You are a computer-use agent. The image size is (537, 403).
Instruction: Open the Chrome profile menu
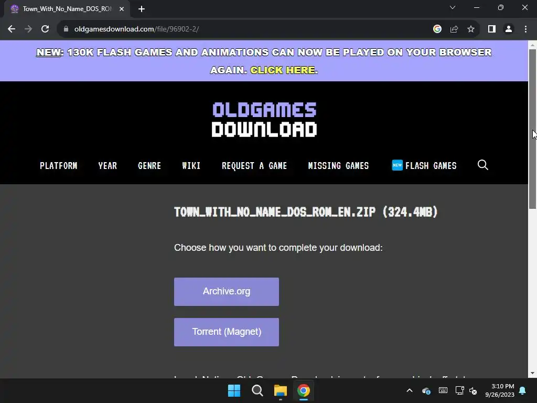[x=509, y=29]
